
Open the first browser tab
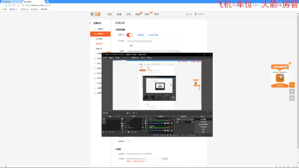[12, 2]
